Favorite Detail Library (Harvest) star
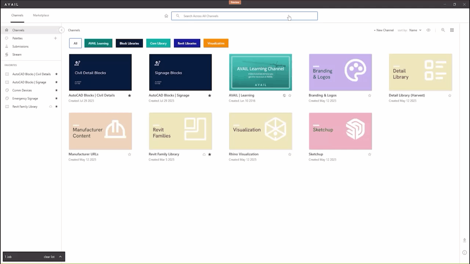The image size is (470, 264). [450, 95]
